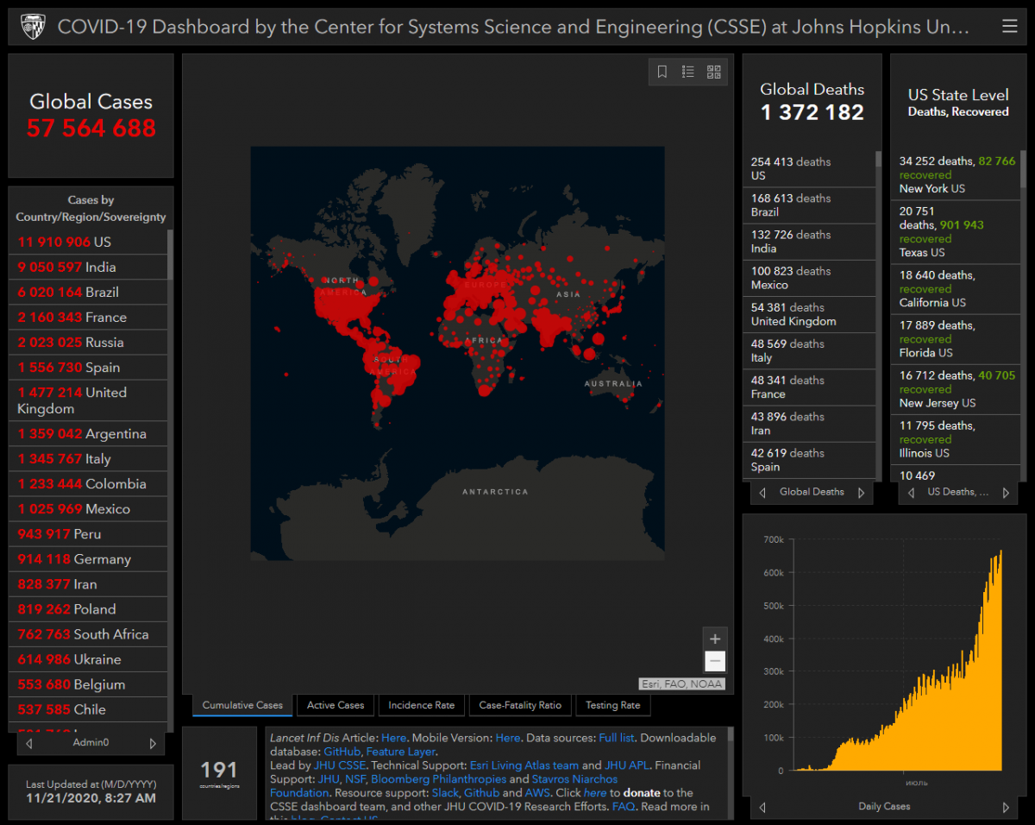Screen dimensions: 1035x825
Task: Select the Case-Fatality Ratio tab
Action: tap(520, 705)
